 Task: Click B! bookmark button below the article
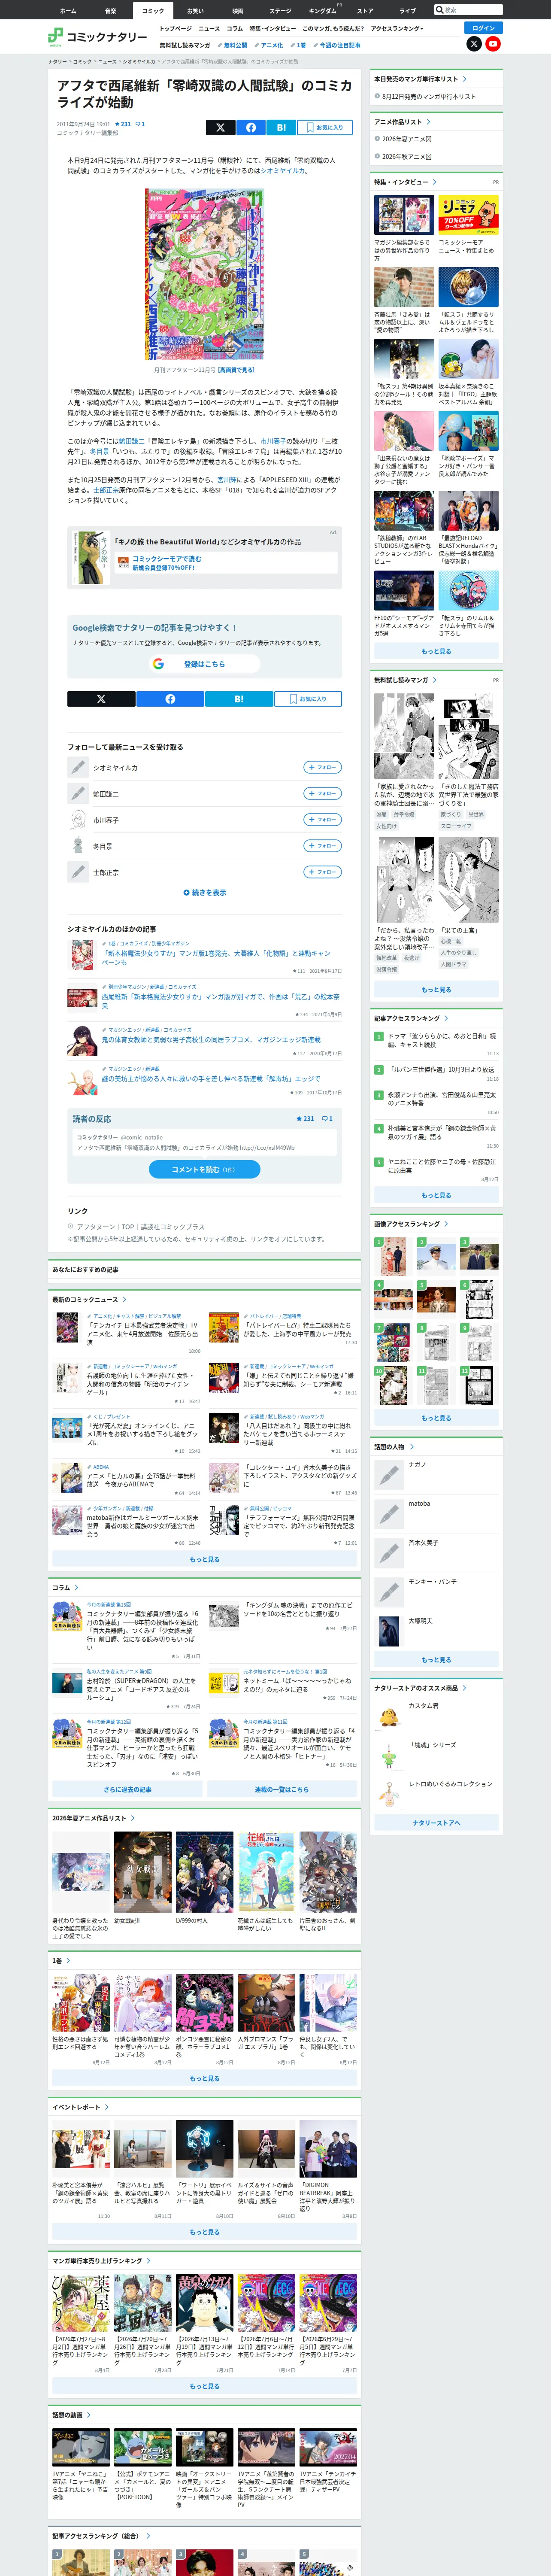pos(239,699)
